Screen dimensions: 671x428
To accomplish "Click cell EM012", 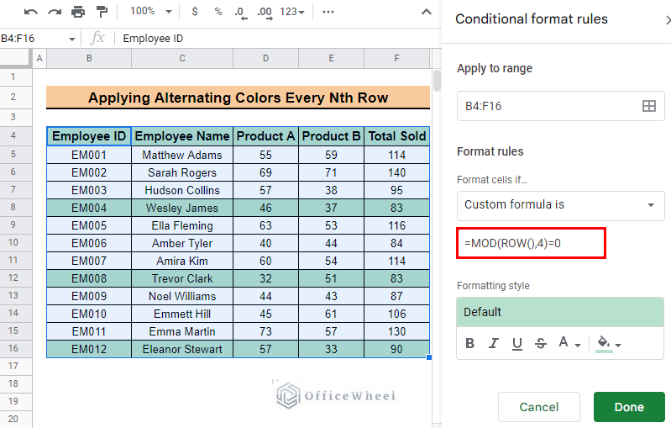I will (x=89, y=349).
